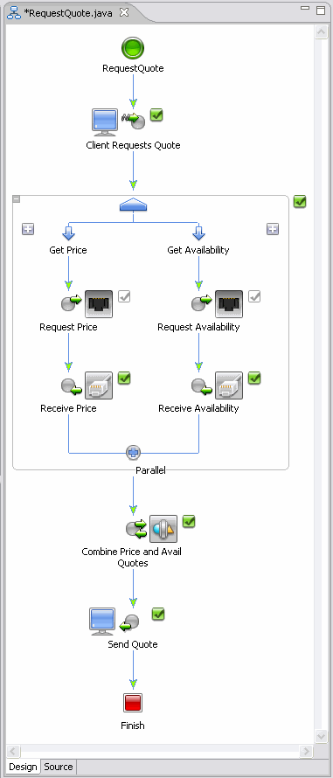Toggle gray check beside Request Availability

pyautogui.click(x=254, y=296)
